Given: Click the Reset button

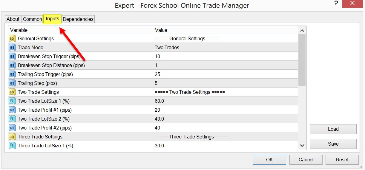Looking at the screenshot, I should [x=342, y=160].
